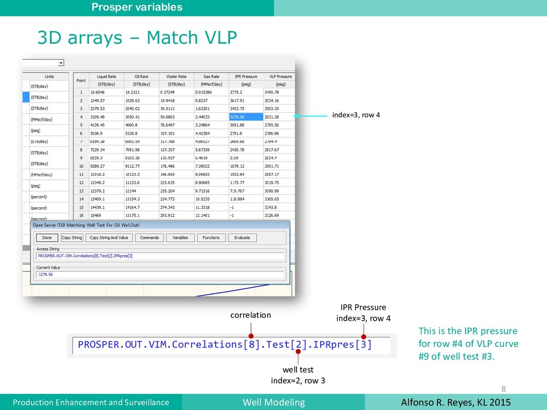Select VLP pressure cell 2831.28

coord(279,117)
